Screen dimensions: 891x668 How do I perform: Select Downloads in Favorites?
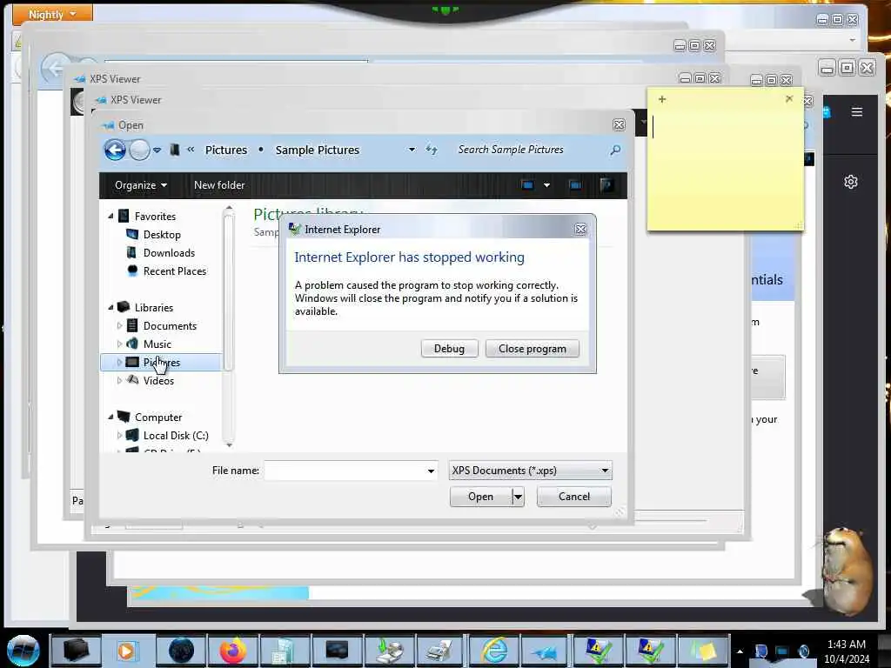[169, 253]
